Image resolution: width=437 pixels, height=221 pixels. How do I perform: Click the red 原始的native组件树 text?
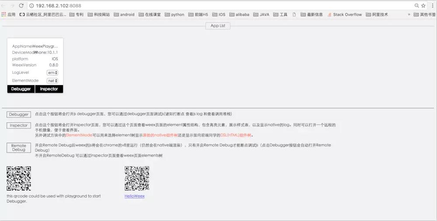click(x=160, y=135)
